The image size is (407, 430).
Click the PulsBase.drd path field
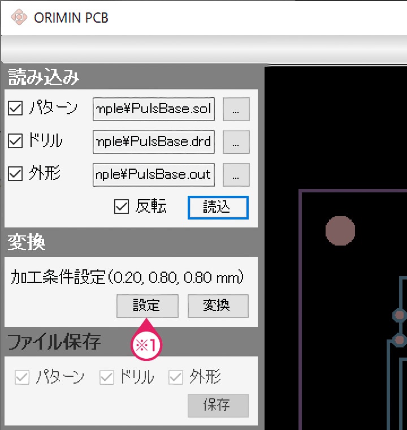coord(154,142)
